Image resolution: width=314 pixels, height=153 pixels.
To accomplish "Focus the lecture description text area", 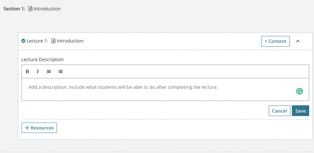I will (165, 90).
